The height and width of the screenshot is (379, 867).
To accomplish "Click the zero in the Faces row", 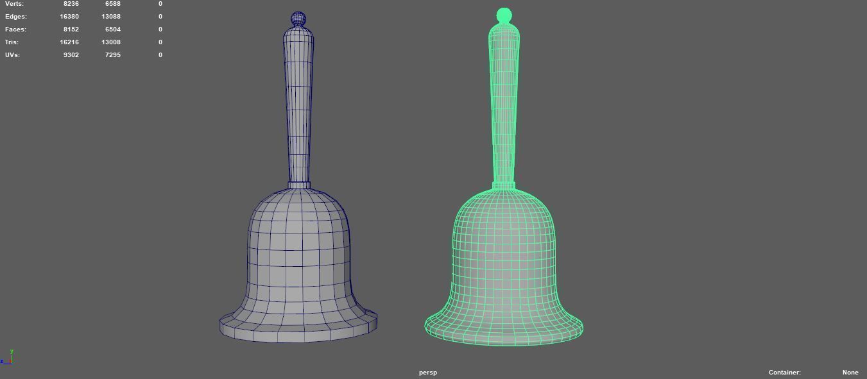I will point(160,29).
